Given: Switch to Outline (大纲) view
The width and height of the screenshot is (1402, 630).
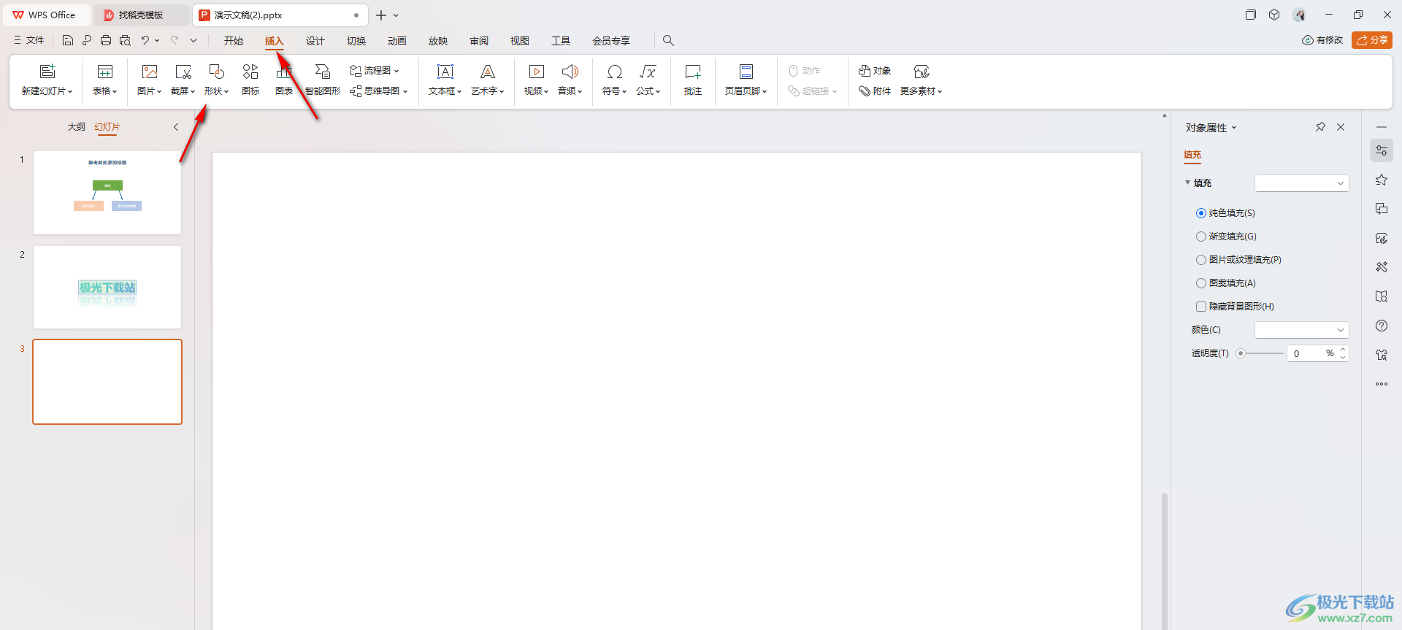Looking at the screenshot, I should pyautogui.click(x=77, y=127).
